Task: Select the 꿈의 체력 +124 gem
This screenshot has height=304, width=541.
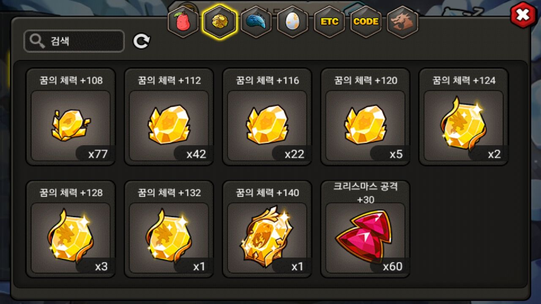Action: point(463,117)
